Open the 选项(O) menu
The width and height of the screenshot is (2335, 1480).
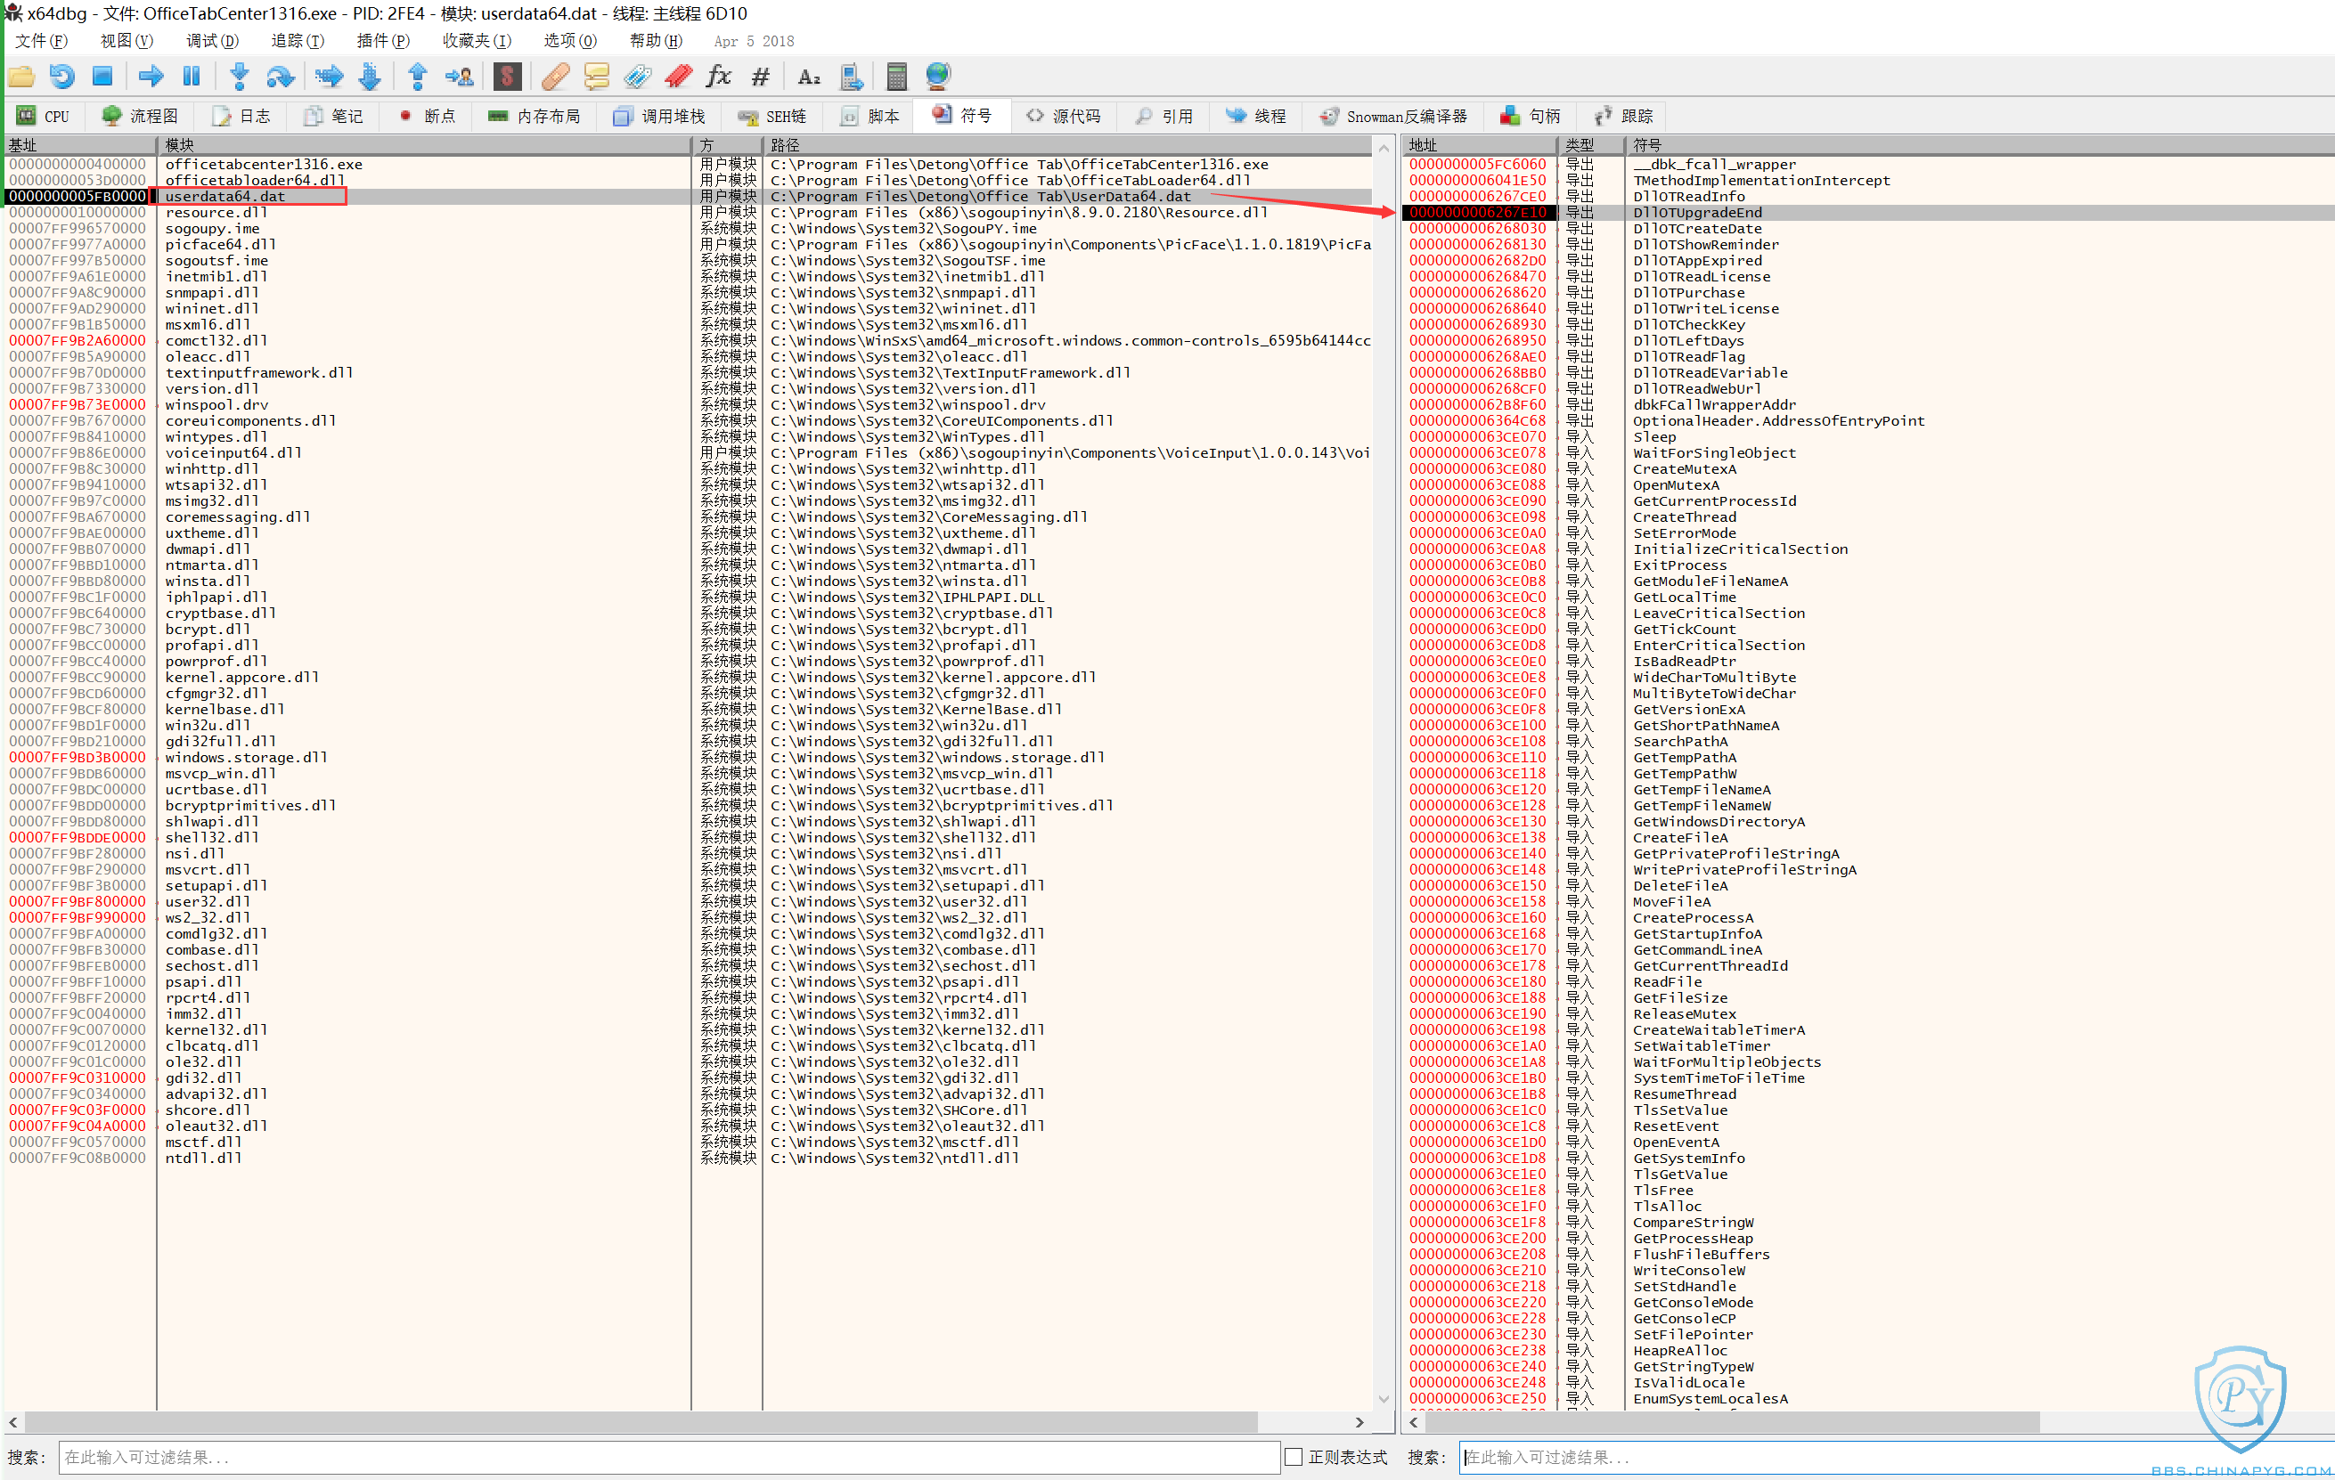pos(570,41)
